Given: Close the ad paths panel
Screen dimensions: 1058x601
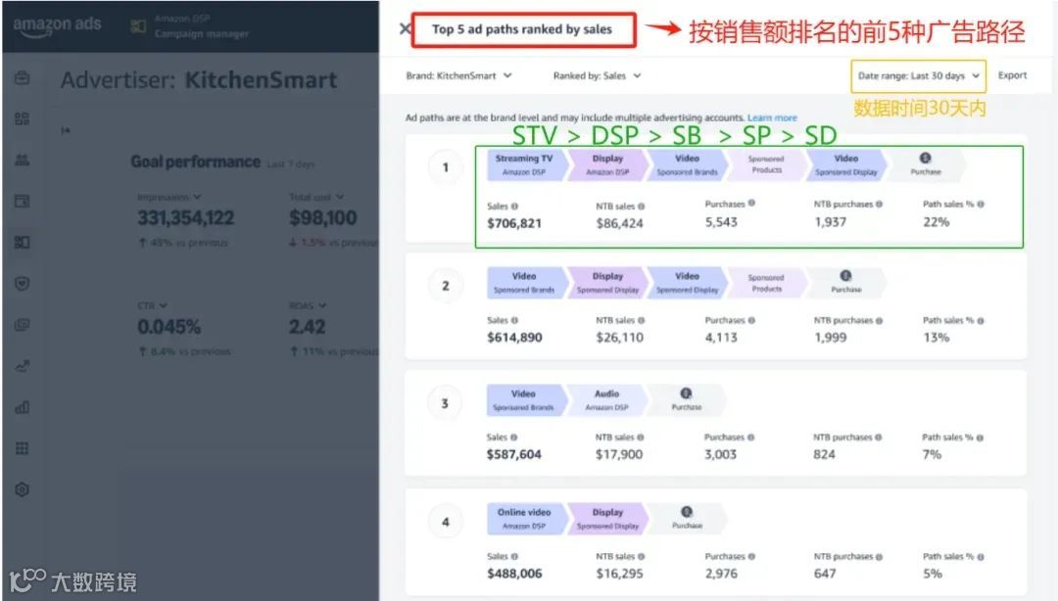Looking at the screenshot, I should click(405, 29).
